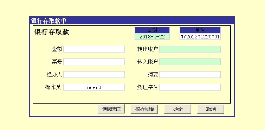Click the 转出账户 label text

click(x=148, y=49)
